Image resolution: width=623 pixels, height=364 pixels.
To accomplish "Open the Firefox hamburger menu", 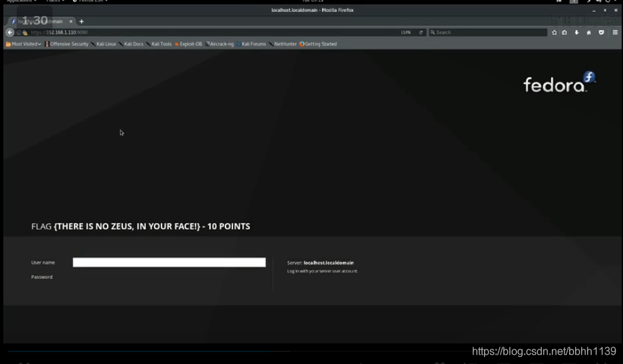I will coord(615,33).
